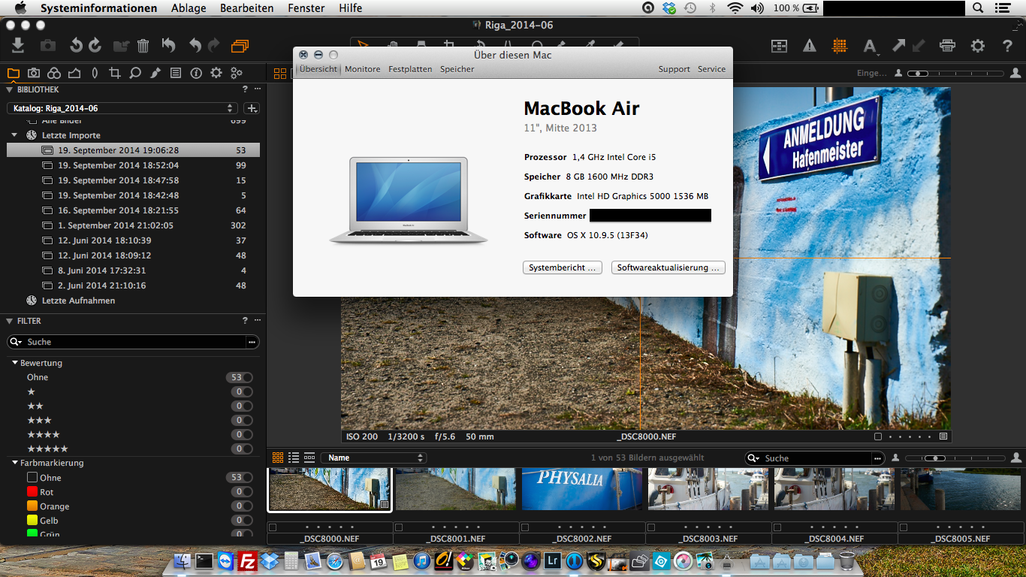
Task: Toggle rating filter 'Ohne' pill showing 53
Action: (x=240, y=377)
